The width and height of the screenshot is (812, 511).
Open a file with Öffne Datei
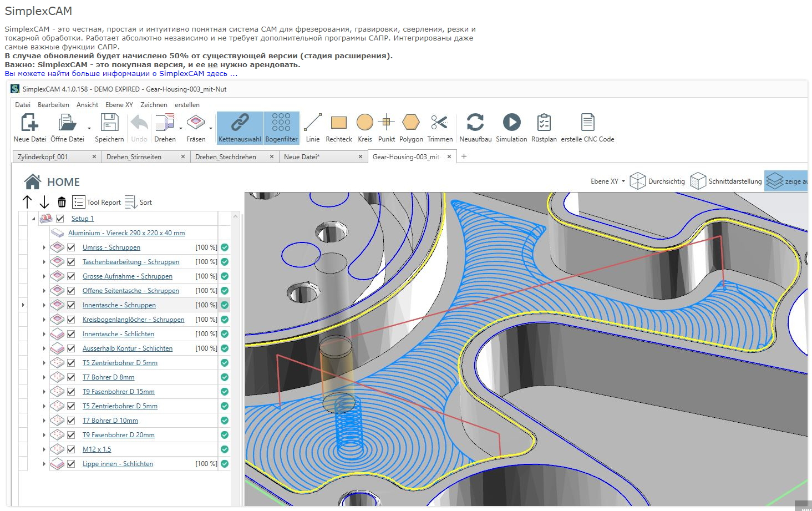67,128
